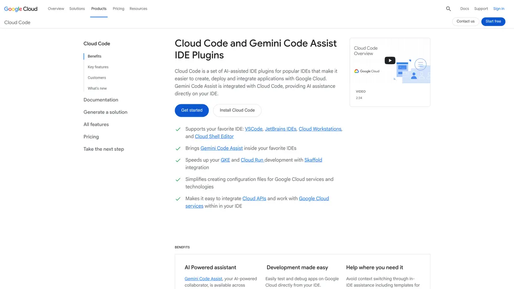Open Pricing in top navigation

118,8
